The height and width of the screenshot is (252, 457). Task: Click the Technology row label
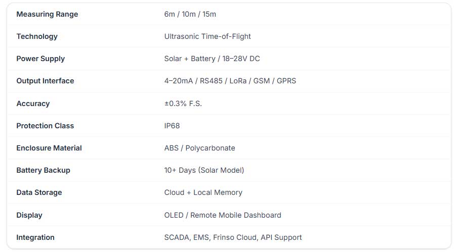37,36
